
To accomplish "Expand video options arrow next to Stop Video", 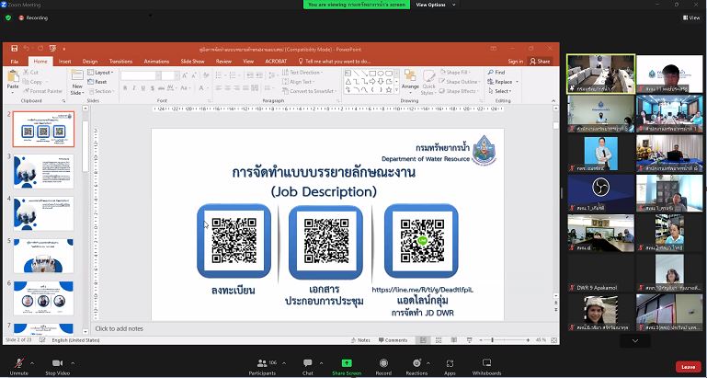I will click(x=73, y=363).
